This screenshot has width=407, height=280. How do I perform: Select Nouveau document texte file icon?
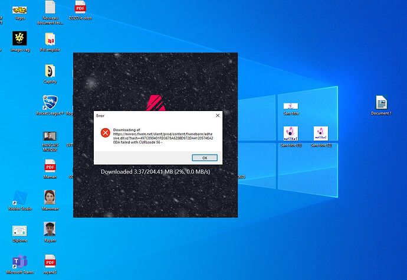(x=50, y=7)
